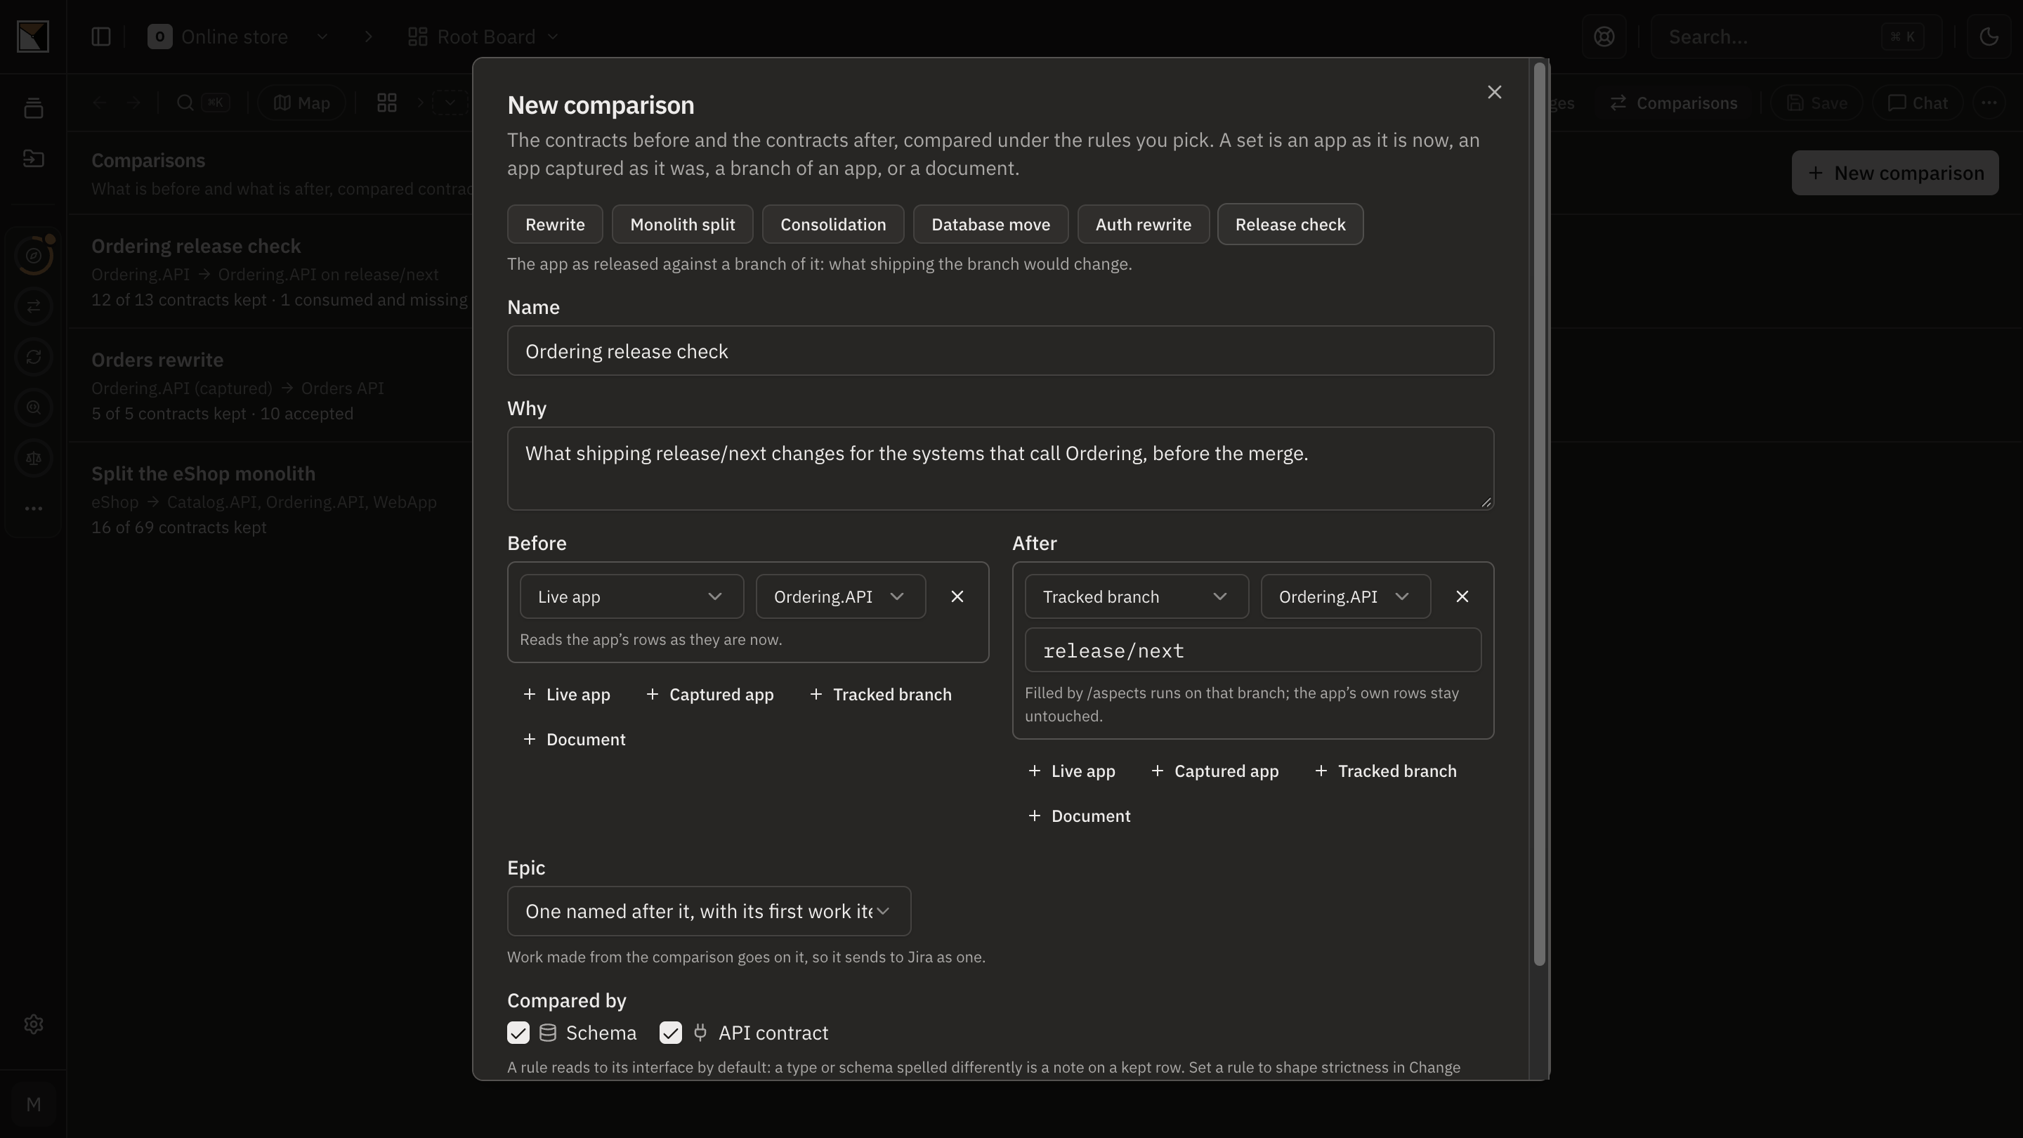Toggle the sidebar panel icon
Image resolution: width=2023 pixels, height=1138 pixels.
point(100,37)
